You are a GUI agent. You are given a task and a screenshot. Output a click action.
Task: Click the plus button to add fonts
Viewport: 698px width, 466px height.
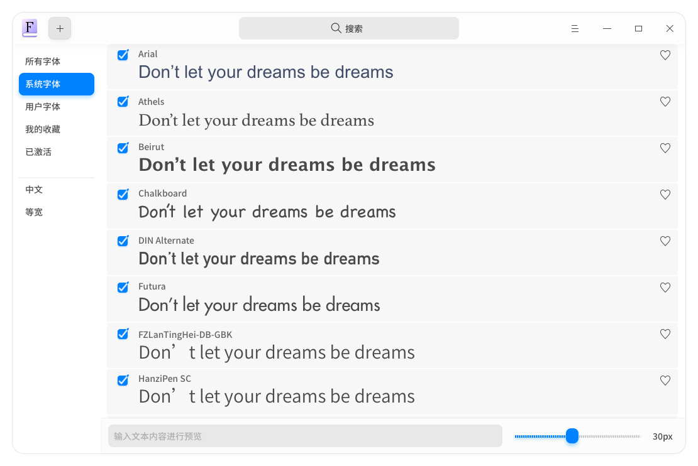click(x=60, y=28)
